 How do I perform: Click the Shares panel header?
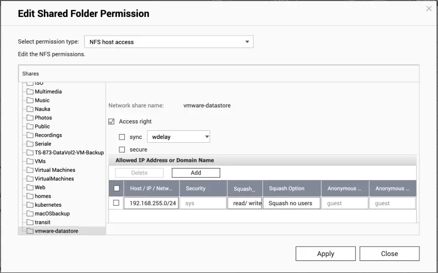click(218, 74)
